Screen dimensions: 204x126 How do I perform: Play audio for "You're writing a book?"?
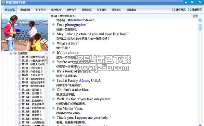pyautogui.click(x=53, y=62)
